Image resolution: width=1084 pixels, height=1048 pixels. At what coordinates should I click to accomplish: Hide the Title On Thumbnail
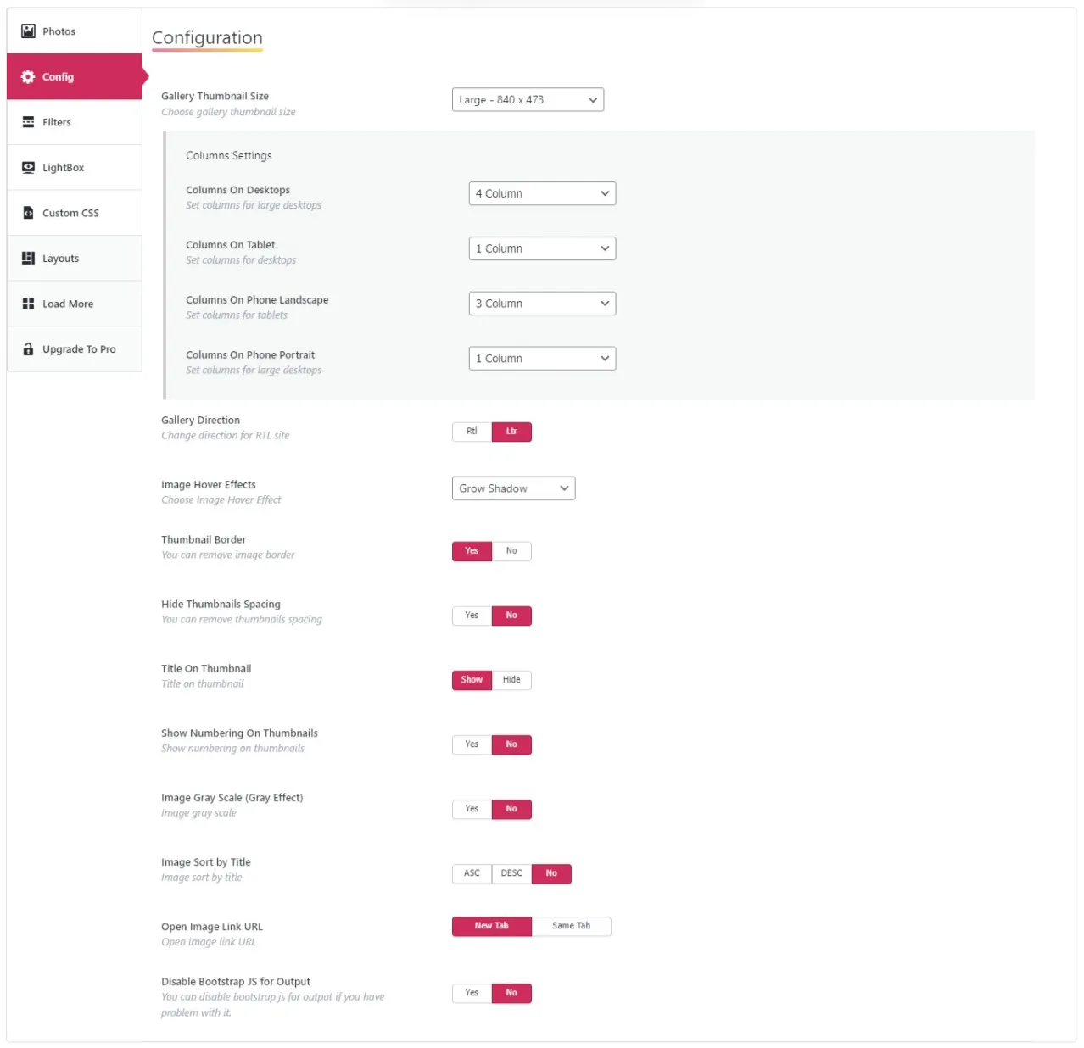511,680
